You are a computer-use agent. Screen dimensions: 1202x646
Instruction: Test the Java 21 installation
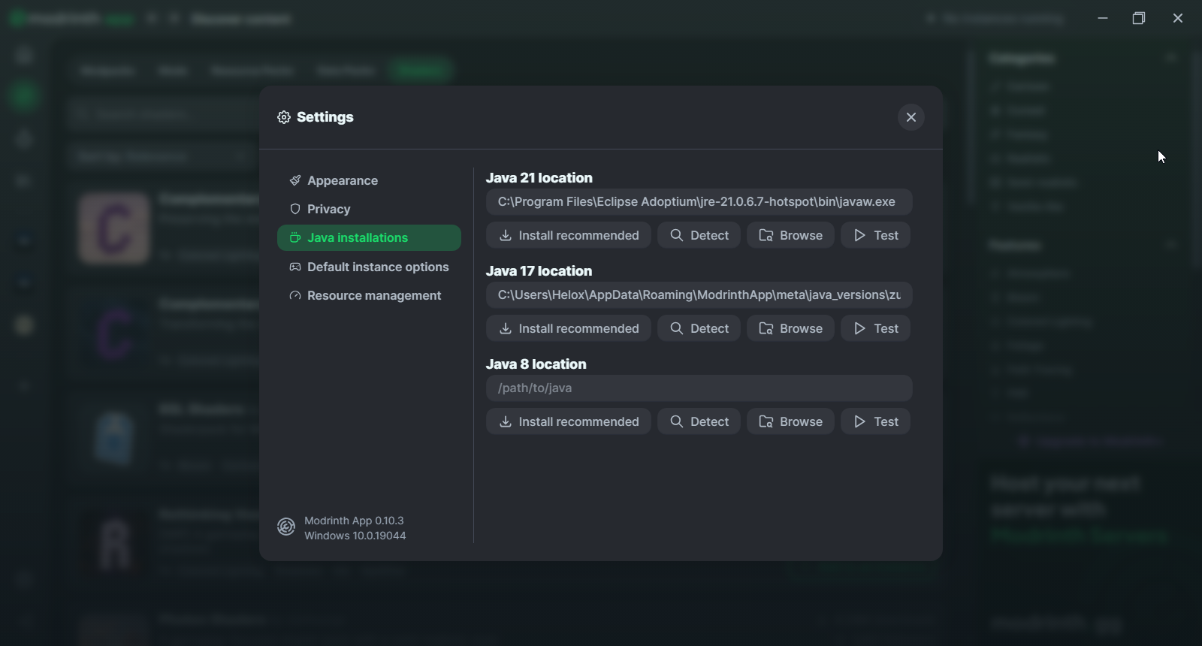(875, 235)
